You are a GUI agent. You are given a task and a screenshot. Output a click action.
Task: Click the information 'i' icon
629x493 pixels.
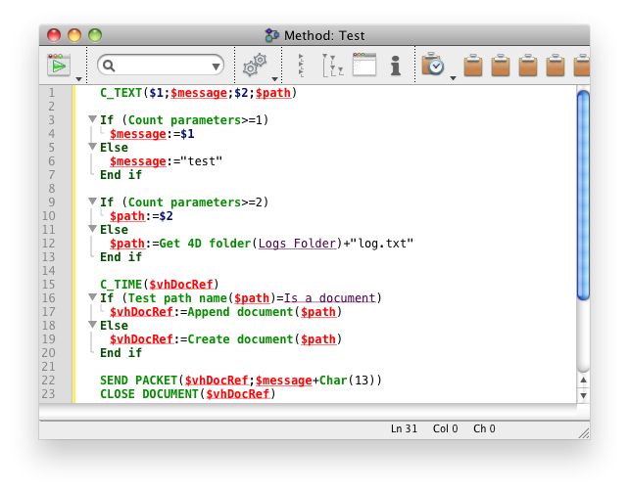point(396,66)
